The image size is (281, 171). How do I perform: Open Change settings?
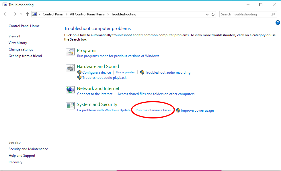pyautogui.click(x=21, y=49)
